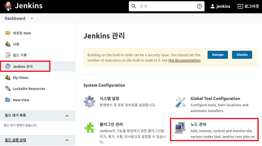The width and height of the screenshot is (262, 146).
Task: Open search help question mark icon
Action: [199, 6]
